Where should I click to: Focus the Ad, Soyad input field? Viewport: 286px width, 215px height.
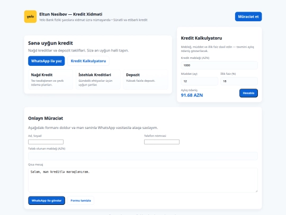46,142
